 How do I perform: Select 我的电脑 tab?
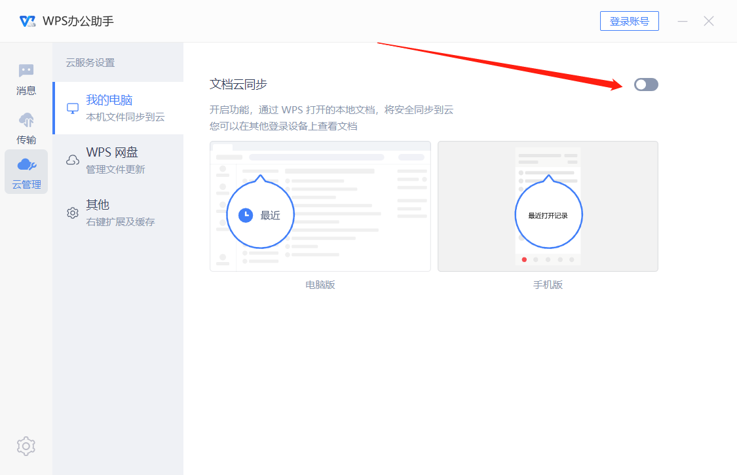[x=119, y=108]
